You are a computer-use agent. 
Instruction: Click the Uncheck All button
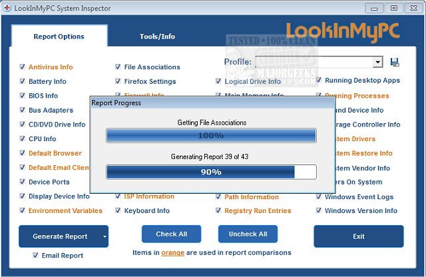[x=248, y=234]
